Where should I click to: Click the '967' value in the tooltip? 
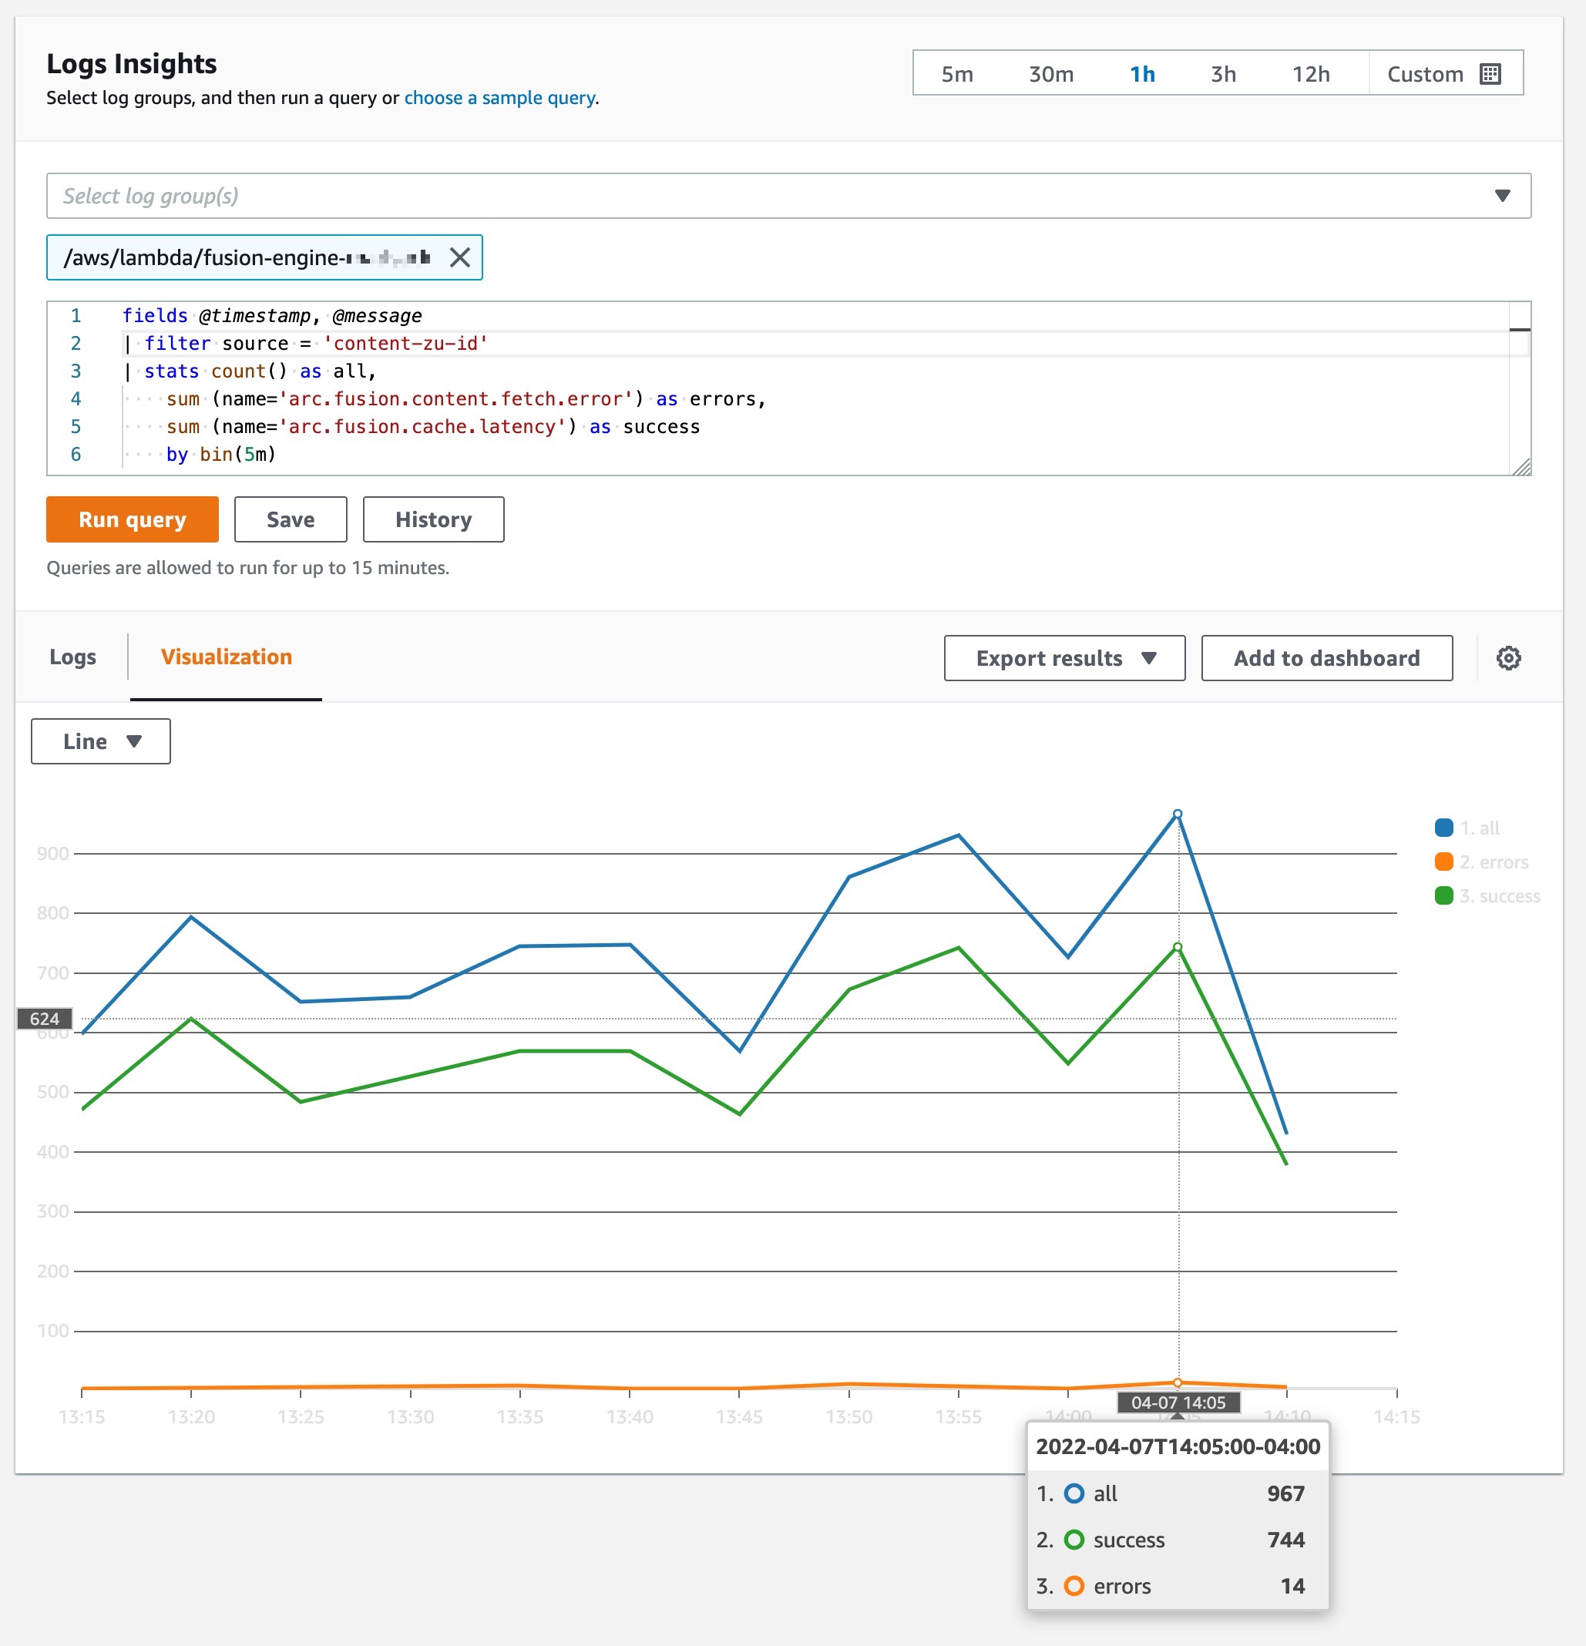point(1285,1493)
